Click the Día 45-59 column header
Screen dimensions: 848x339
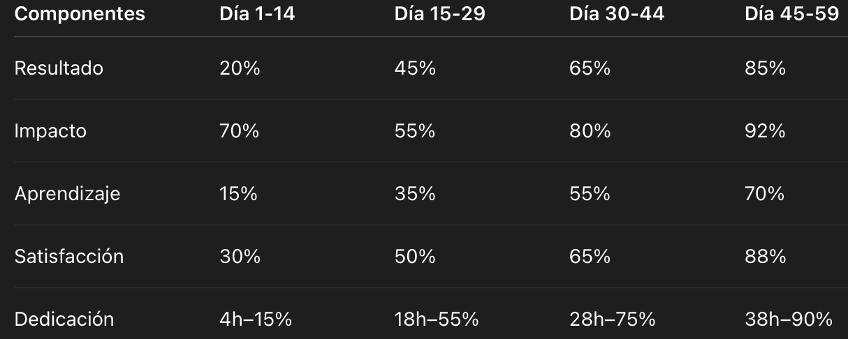(791, 15)
